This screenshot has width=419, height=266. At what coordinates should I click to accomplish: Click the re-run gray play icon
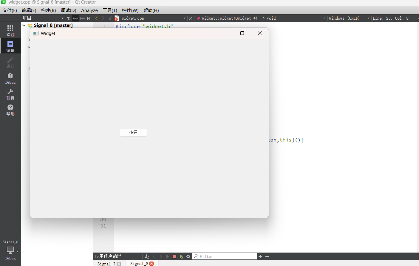pos(168,256)
